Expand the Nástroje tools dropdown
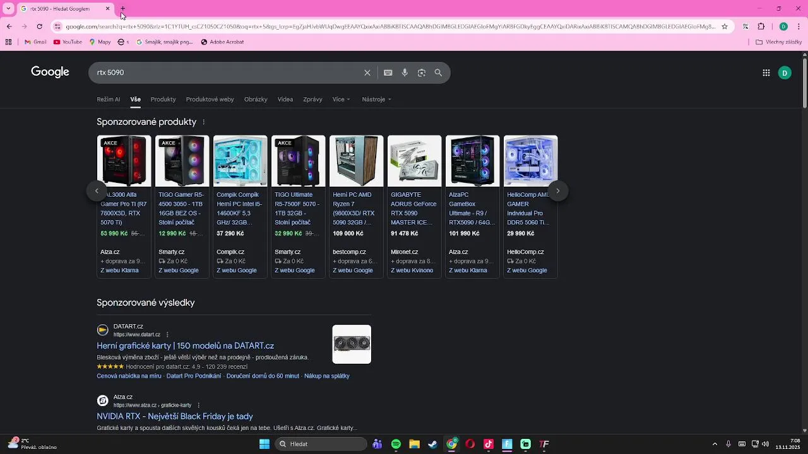 click(377, 100)
